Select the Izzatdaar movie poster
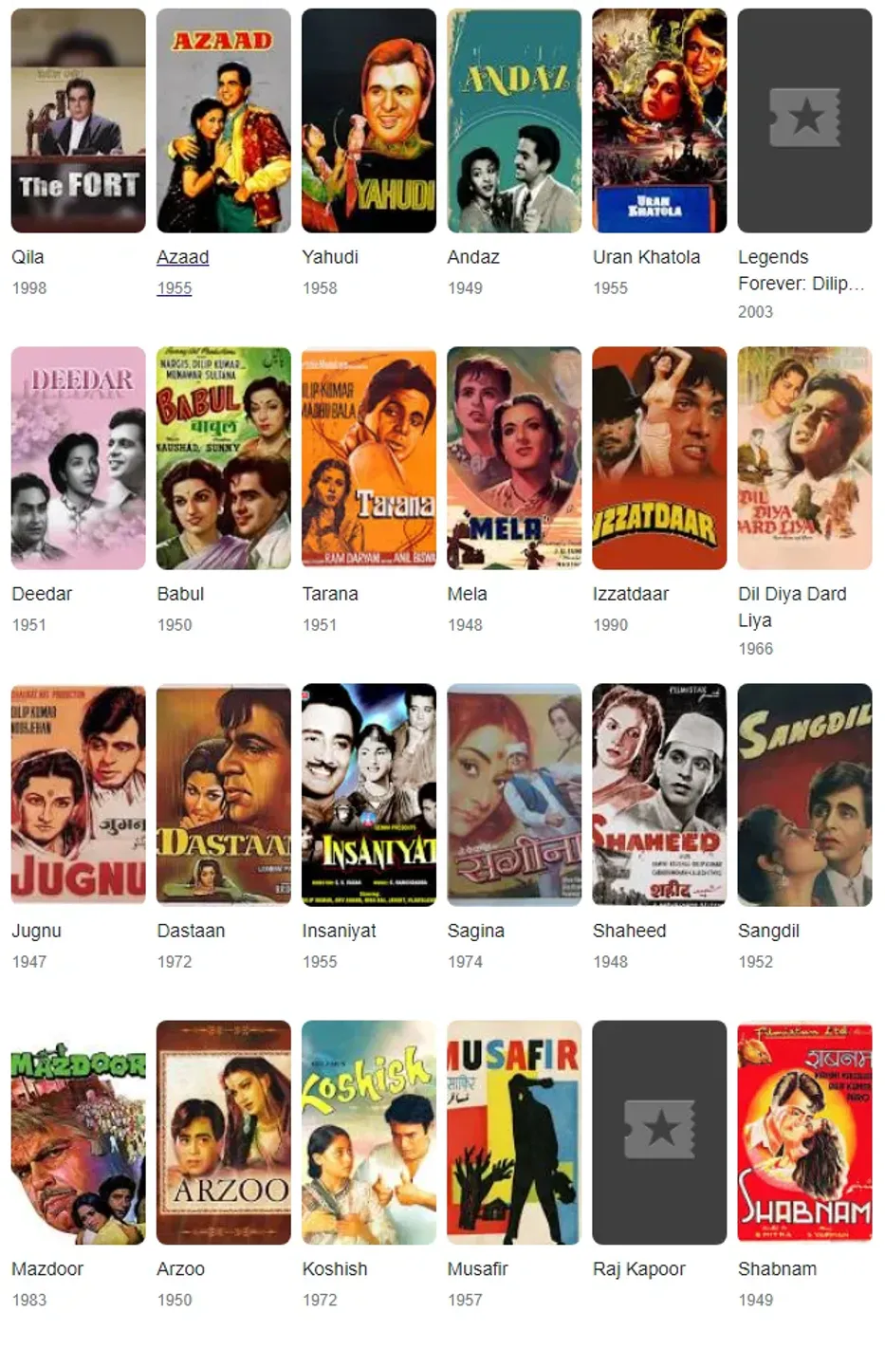The image size is (885, 1349). coord(659,458)
